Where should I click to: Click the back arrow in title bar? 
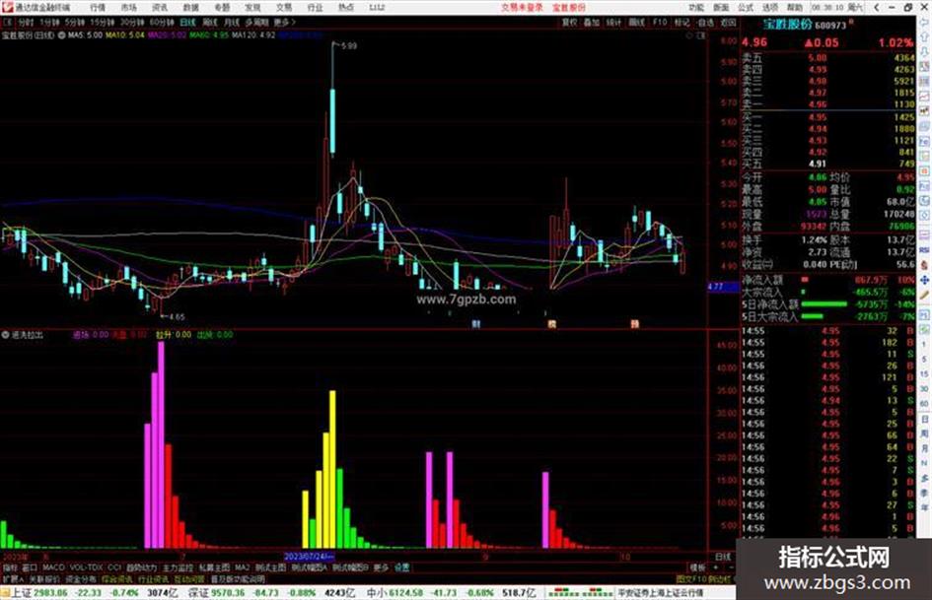[x=876, y=8]
